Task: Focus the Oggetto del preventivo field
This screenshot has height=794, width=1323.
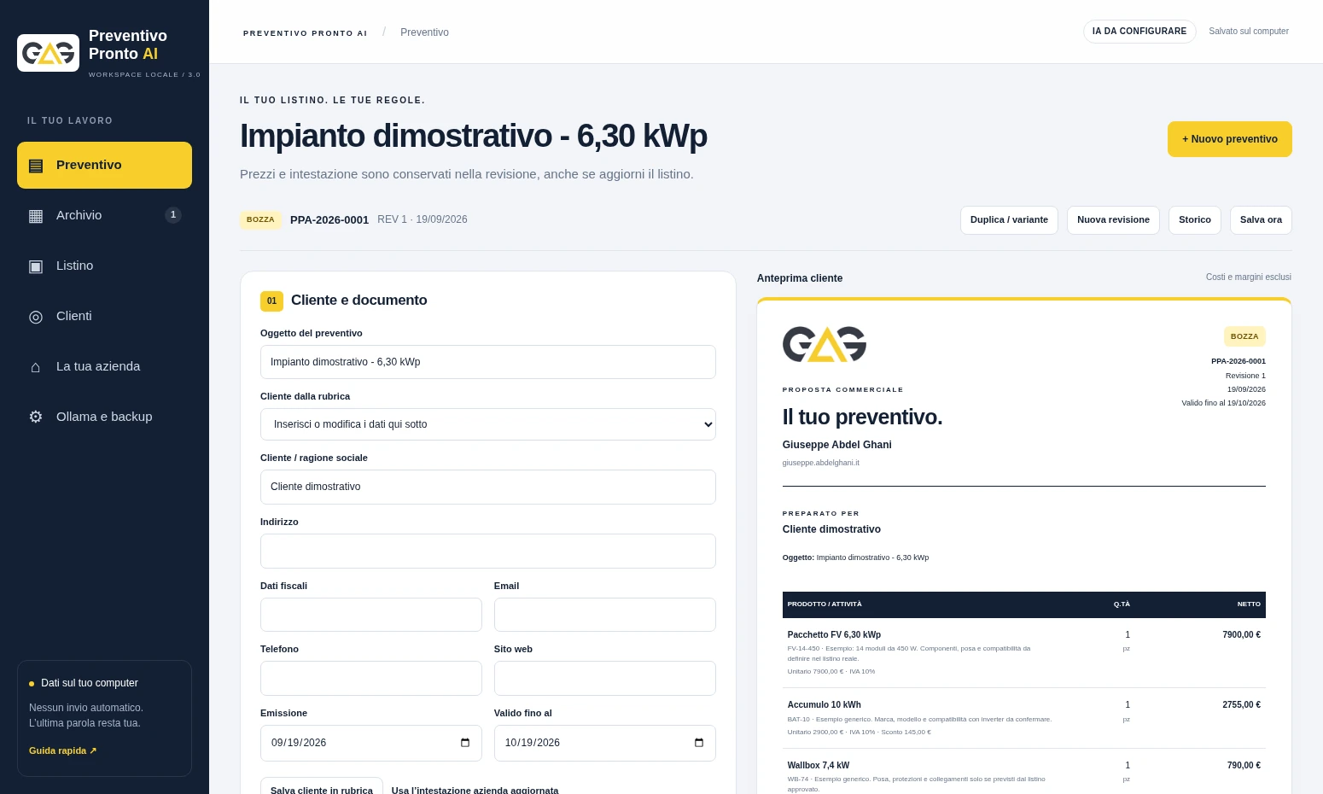Action: click(488, 362)
